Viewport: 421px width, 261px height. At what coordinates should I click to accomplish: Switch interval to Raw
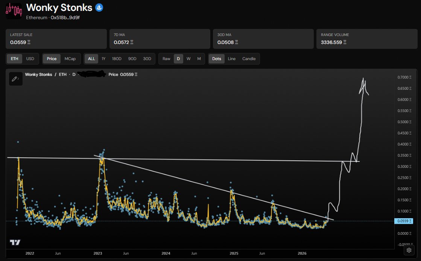click(166, 59)
